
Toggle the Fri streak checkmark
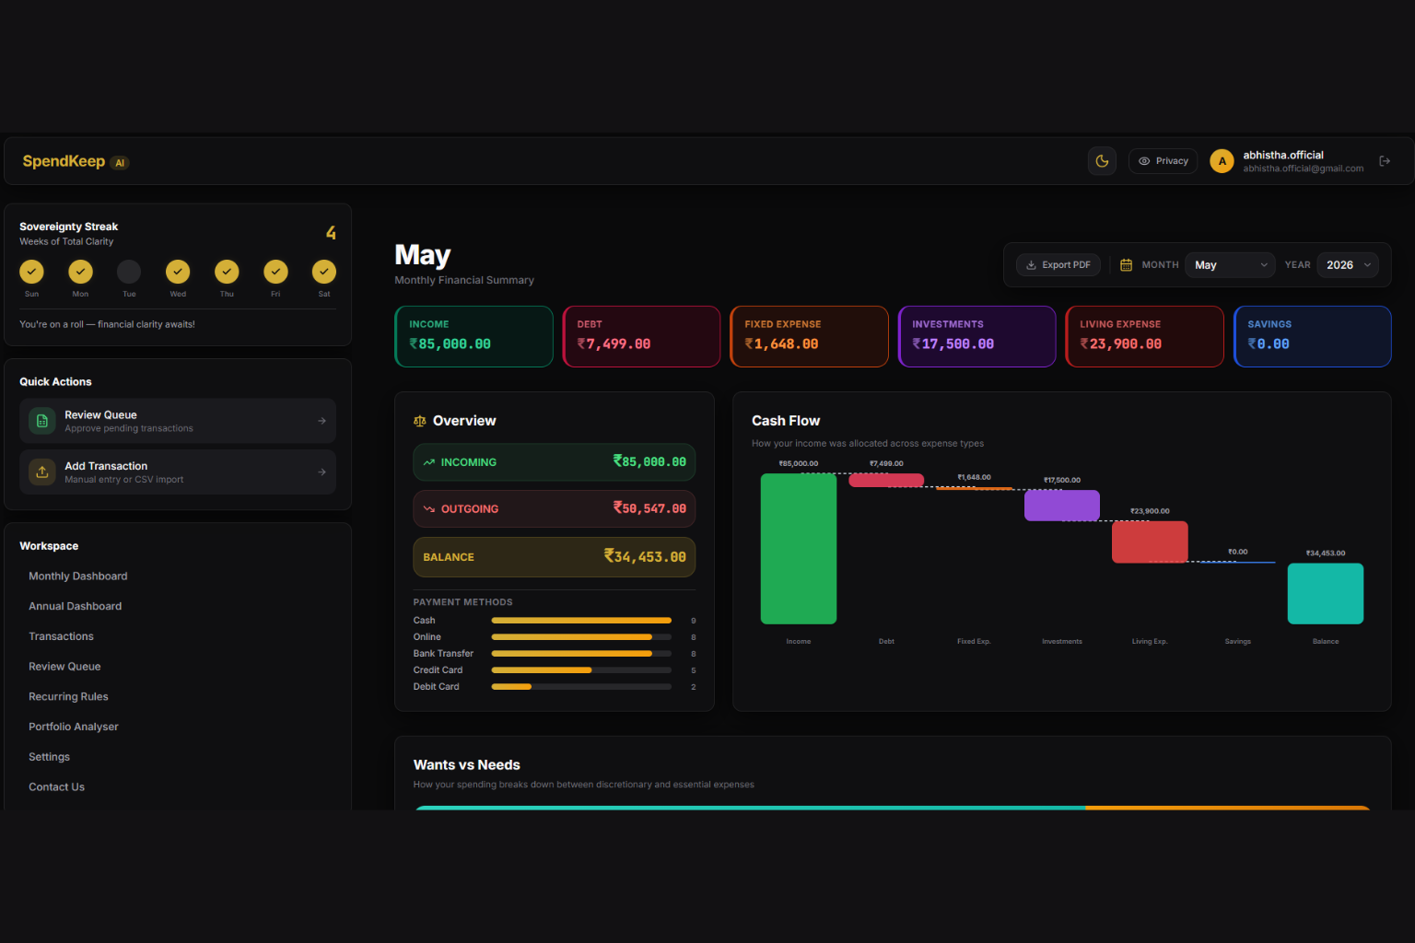275,272
